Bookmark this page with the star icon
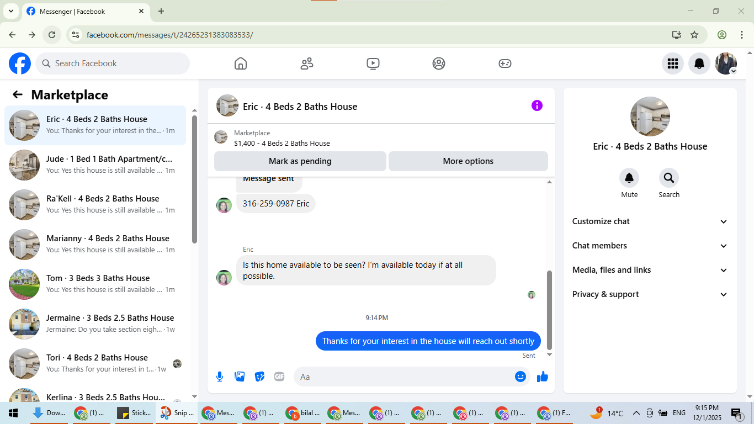The image size is (754, 424). [x=694, y=35]
